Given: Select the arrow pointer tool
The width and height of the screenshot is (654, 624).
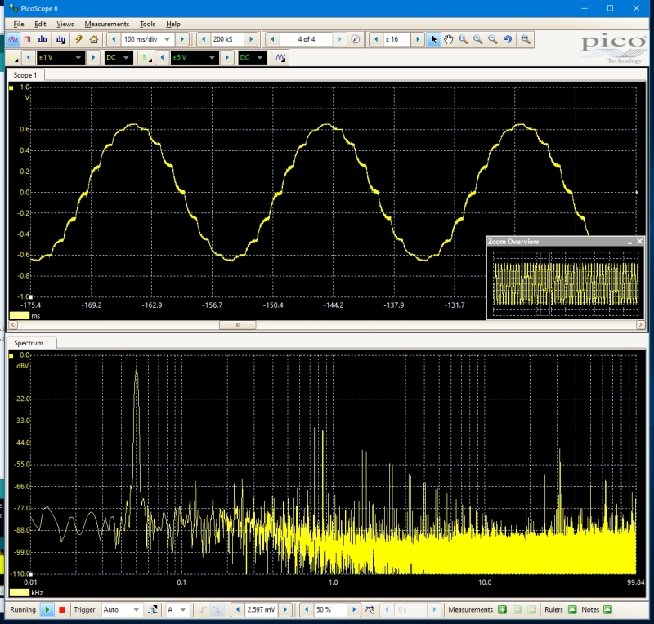Looking at the screenshot, I should pos(433,39).
